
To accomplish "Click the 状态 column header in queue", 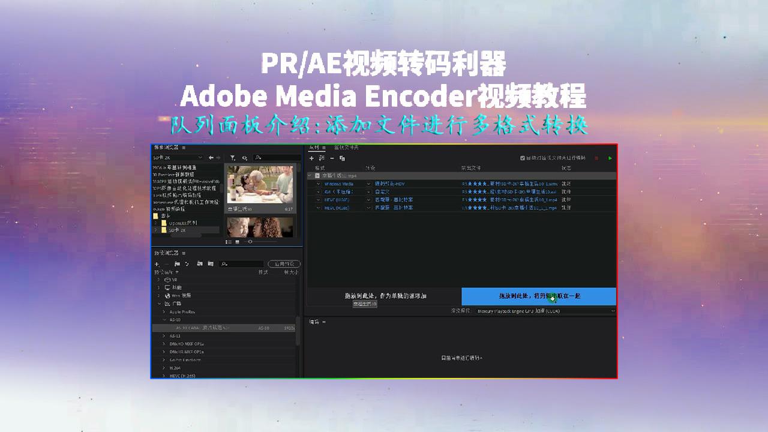I will (x=566, y=167).
